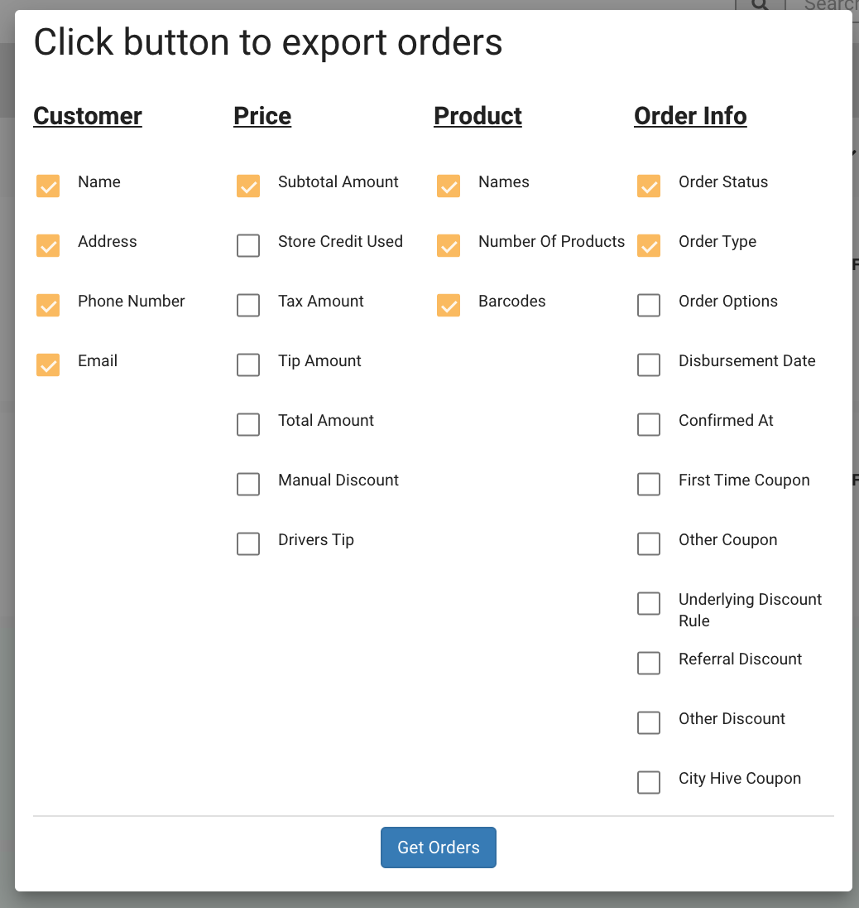Check the Manual Discount option
This screenshot has height=908, width=859.
[x=248, y=484]
